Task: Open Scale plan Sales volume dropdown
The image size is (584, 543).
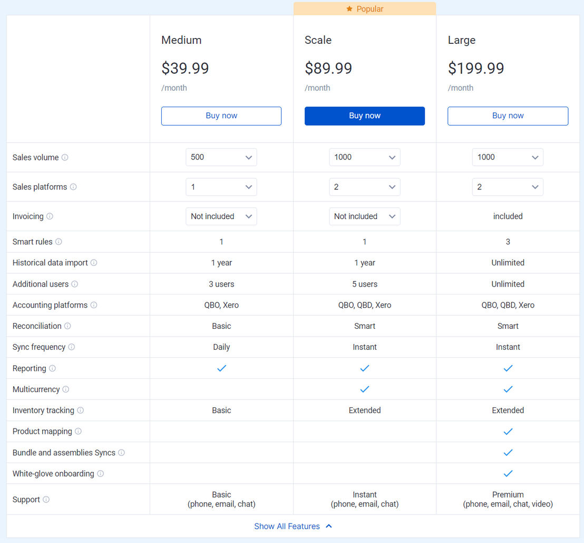Action: (365, 157)
